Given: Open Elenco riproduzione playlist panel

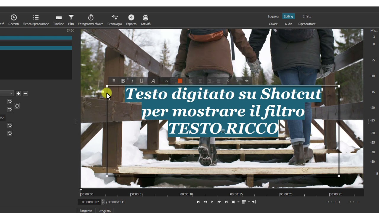Looking at the screenshot, I should [x=36, y=20].
